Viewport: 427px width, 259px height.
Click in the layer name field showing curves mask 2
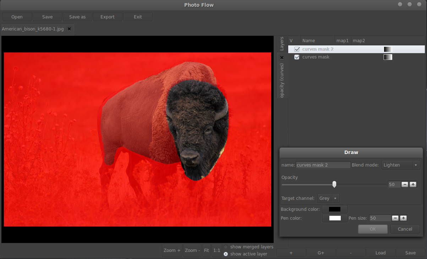coord(323,165)
